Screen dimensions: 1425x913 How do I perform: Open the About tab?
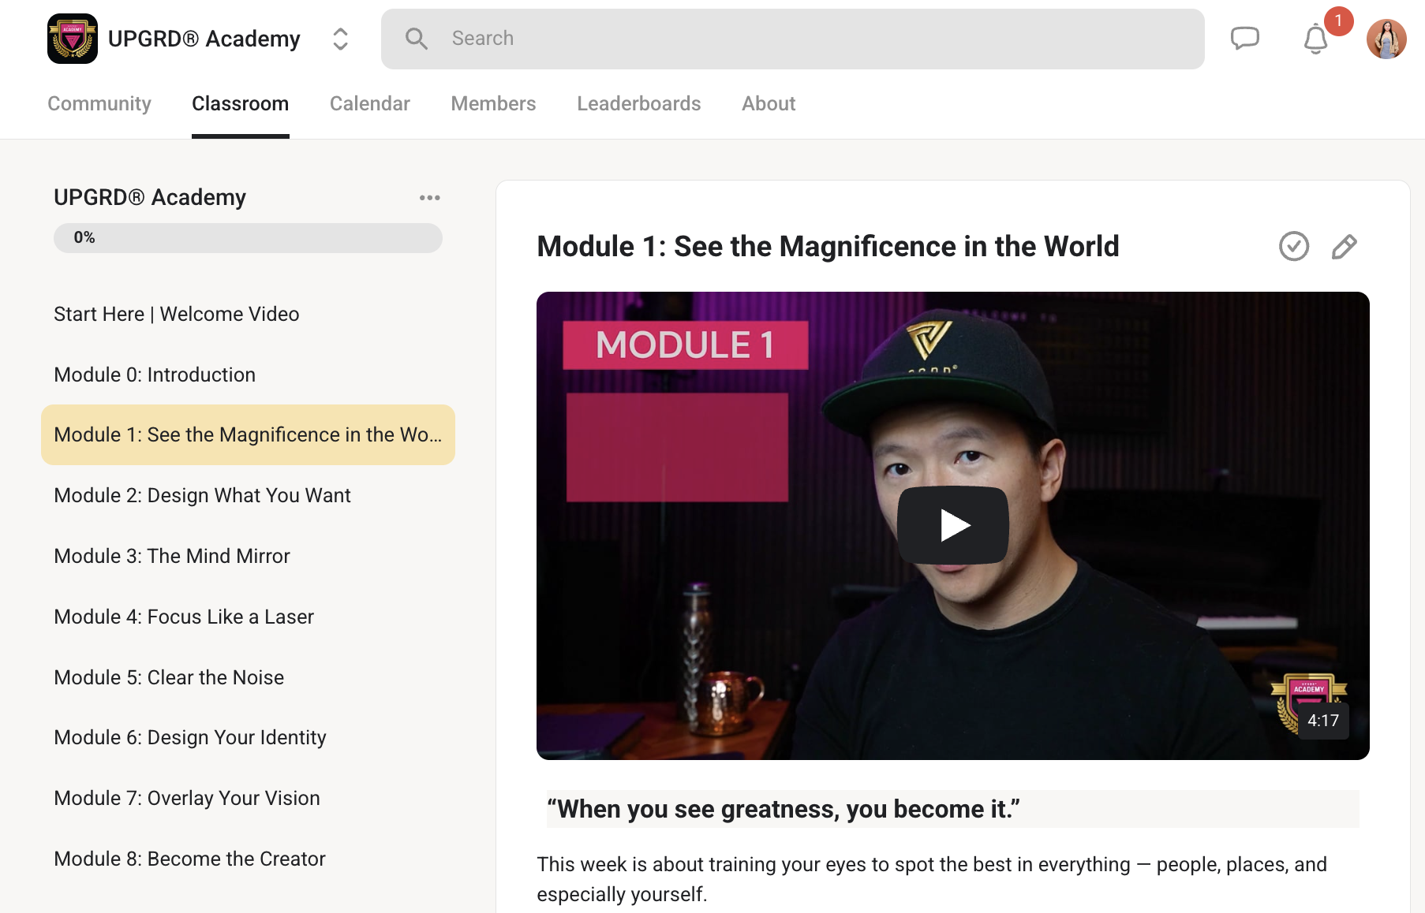pos(768,103)
